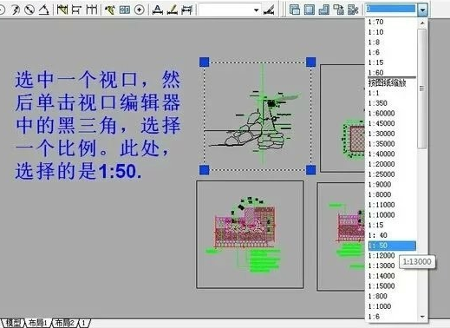Click scale list scrollbar down arrow

coord(422,317)
